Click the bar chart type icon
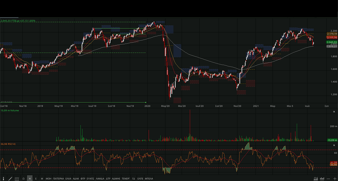 point(322,179)
